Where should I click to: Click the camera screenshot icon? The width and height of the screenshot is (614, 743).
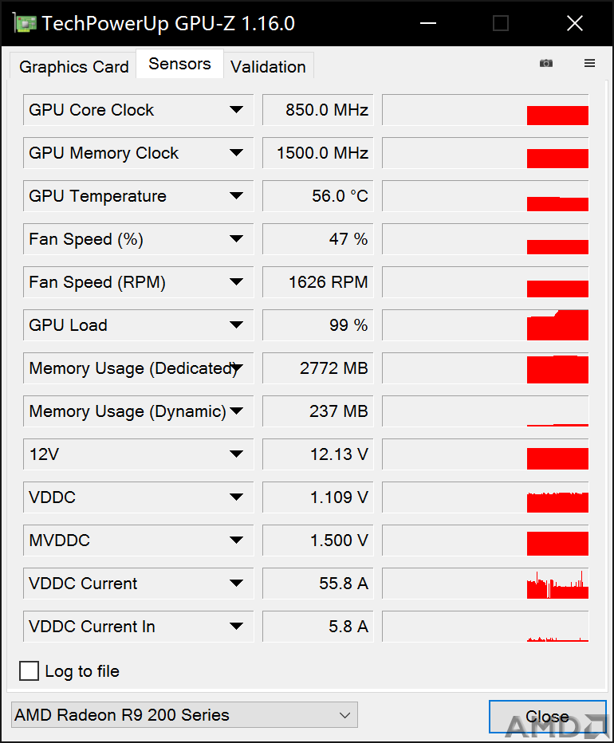click(545, 63)
